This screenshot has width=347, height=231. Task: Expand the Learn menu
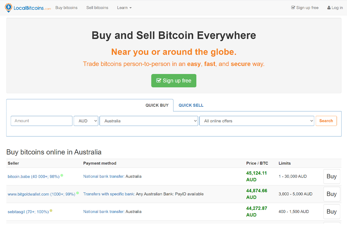[x=124, y=8]
